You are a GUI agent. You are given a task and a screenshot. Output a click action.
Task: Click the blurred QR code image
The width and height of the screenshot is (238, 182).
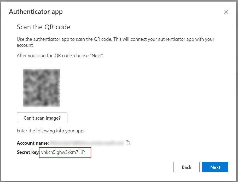[41, 88]
